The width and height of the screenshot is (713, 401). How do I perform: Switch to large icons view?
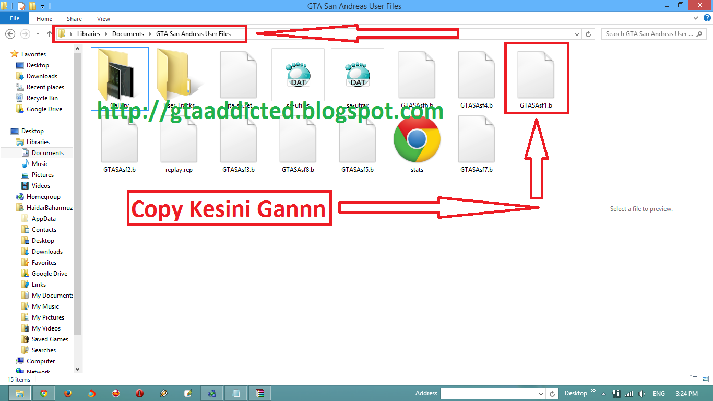(x=705, y=379)
